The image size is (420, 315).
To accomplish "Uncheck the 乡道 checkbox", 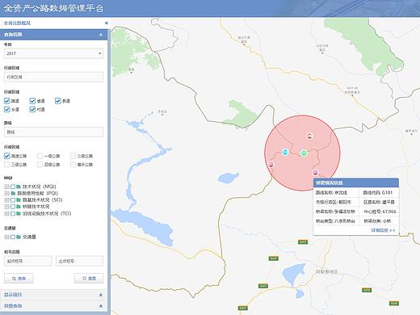I will [7, 110].
